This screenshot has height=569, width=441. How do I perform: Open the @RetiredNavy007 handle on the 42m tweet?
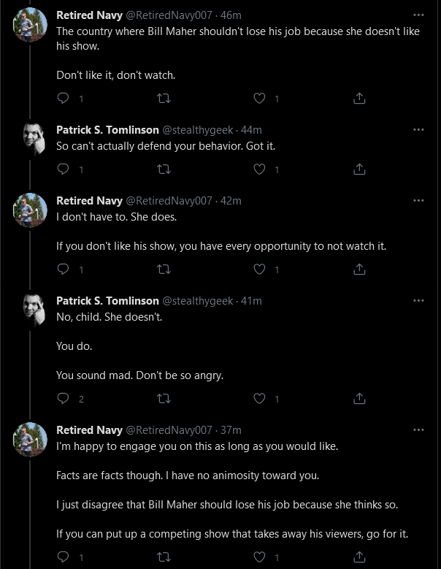(x=169, y=201)
